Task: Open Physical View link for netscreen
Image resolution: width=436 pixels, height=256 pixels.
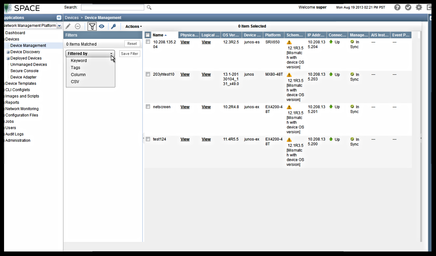Action: click(185, 107)
